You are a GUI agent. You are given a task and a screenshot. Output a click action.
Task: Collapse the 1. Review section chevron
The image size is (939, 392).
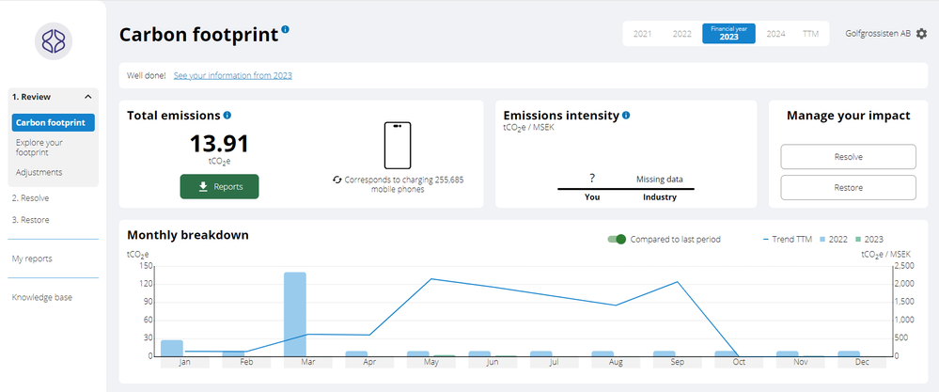pyautogui.click(x=87, y=97)
